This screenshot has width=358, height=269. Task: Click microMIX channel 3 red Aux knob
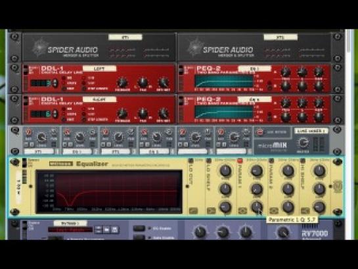105,132
